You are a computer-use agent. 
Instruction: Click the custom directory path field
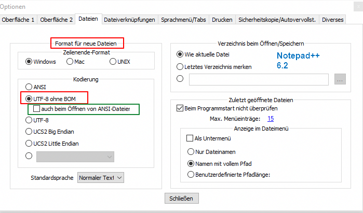(x=259, y=79)
